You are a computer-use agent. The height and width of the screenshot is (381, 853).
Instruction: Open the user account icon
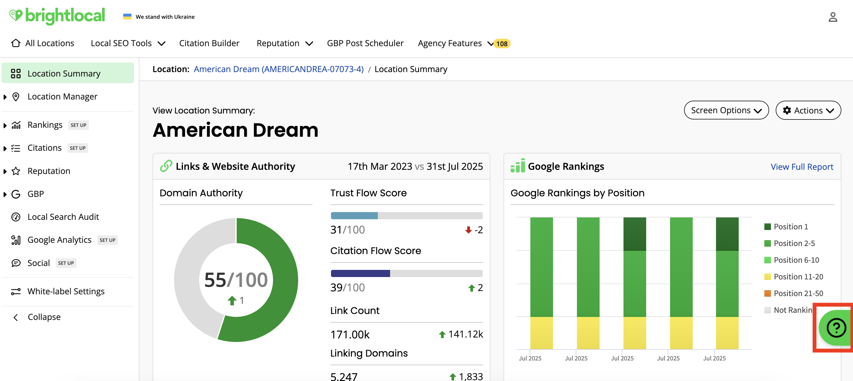833,17
